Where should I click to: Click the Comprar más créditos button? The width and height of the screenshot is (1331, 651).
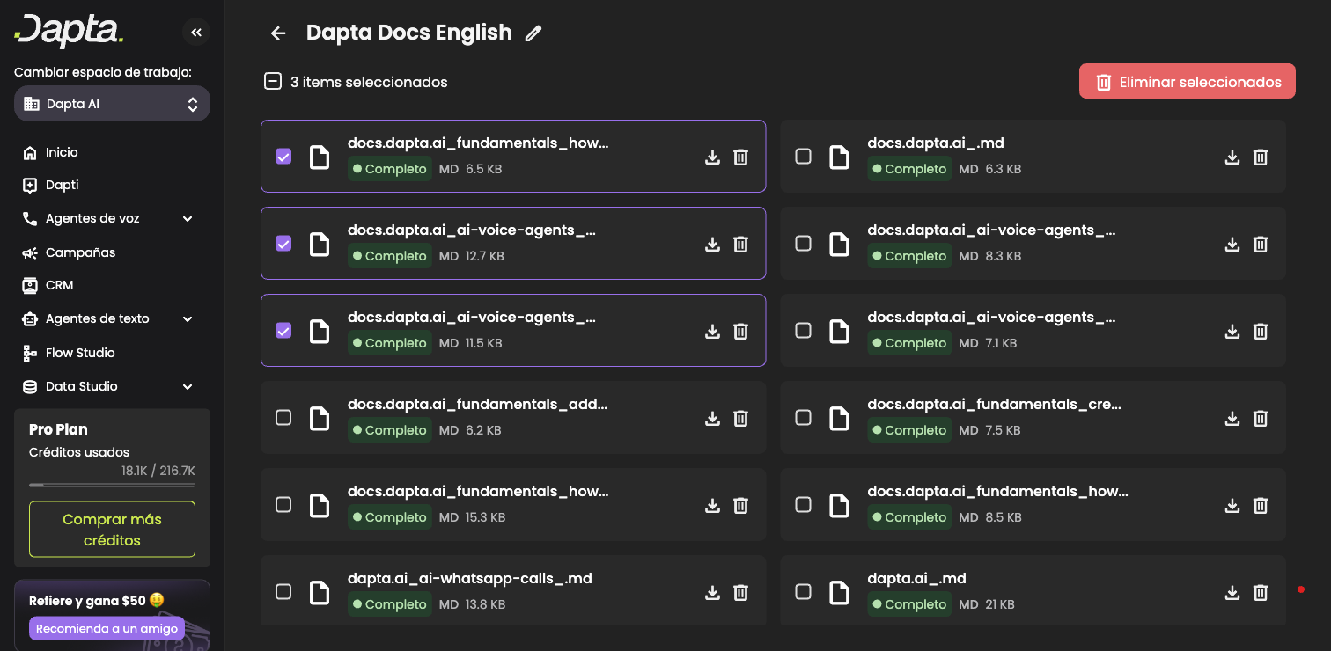click(112, 530)
